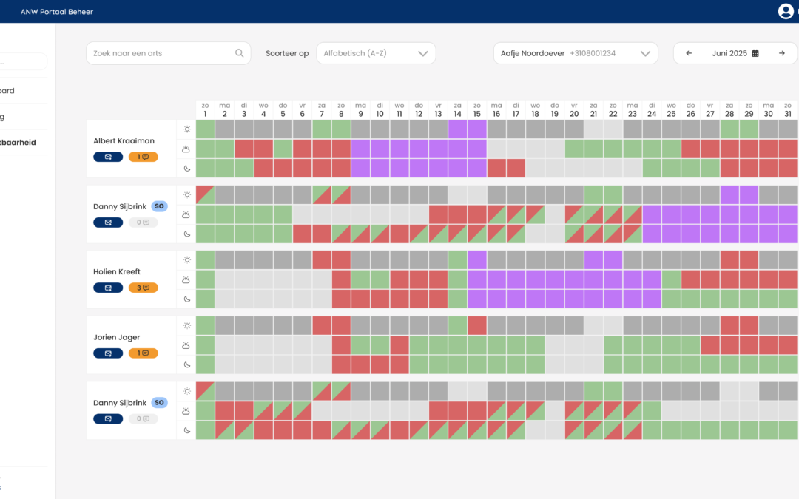Open the user profile icon

785,11
